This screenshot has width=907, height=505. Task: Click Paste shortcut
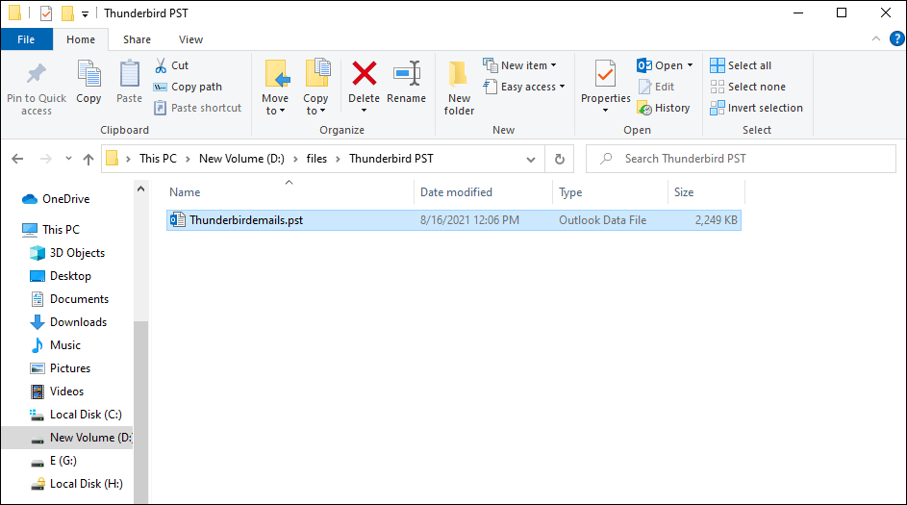198,108
